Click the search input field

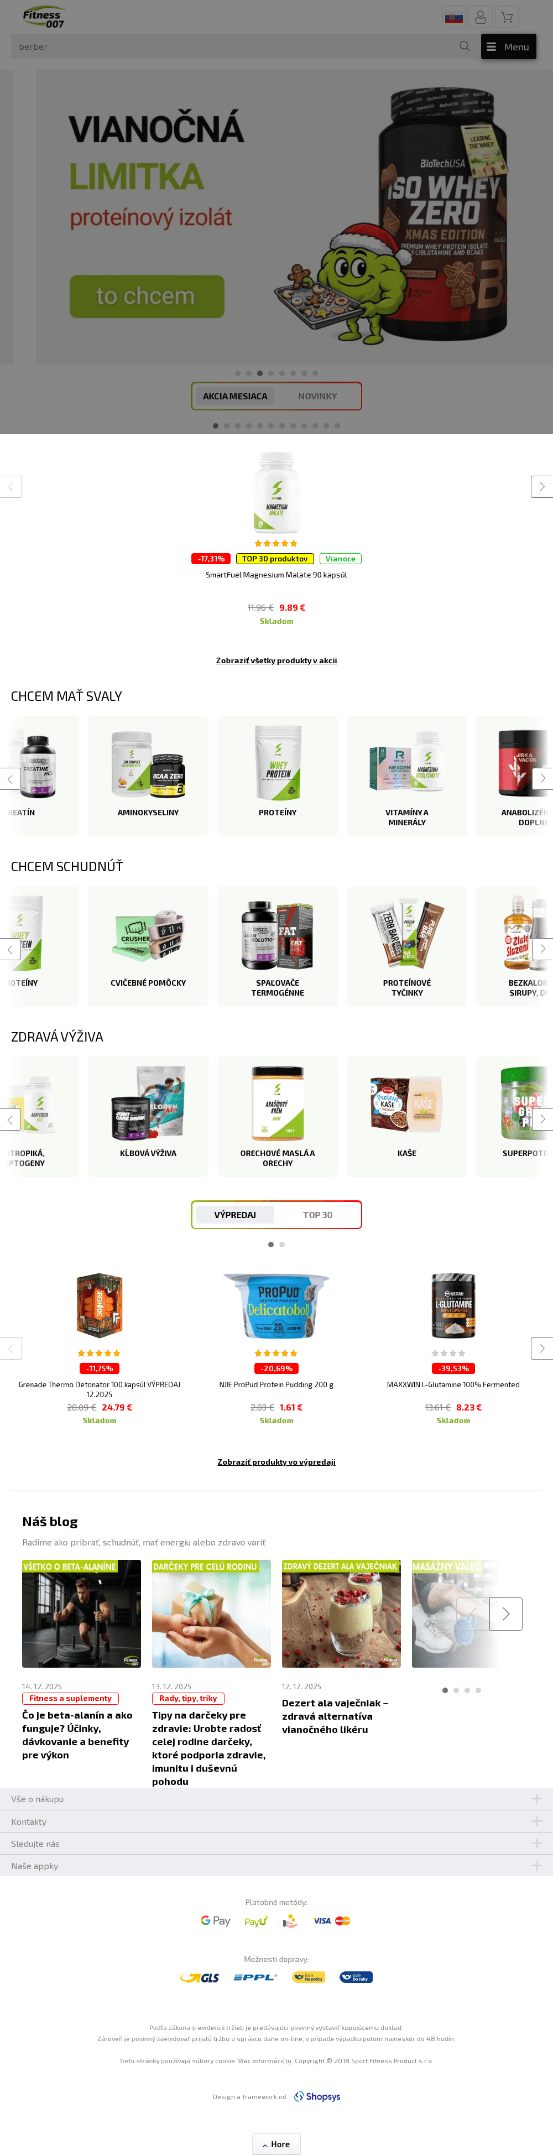coord(235,46)
